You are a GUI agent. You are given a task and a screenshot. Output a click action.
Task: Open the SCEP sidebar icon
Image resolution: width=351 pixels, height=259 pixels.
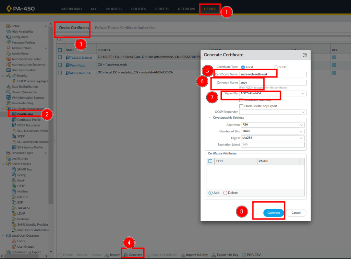click(14, 136)
